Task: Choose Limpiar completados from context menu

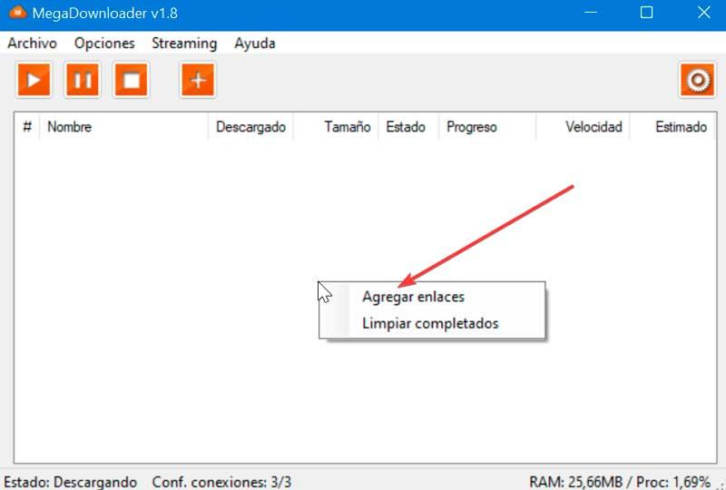Action: point(432,323)
